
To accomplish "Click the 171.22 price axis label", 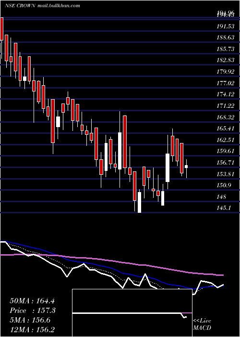I will click(225, 105).
